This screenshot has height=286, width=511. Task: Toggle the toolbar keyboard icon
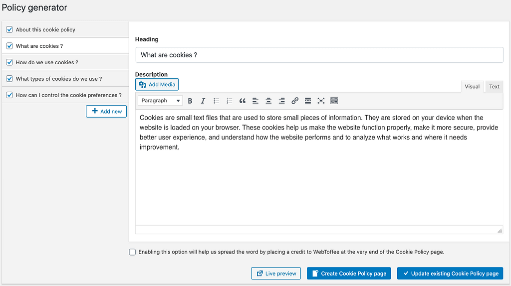(334, 101)
